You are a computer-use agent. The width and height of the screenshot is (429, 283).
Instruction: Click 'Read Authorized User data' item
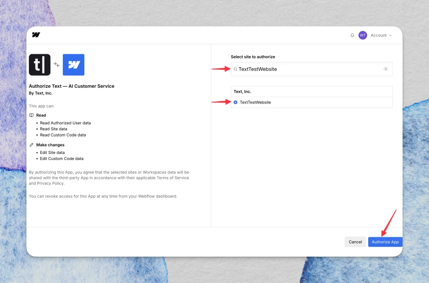65,123
